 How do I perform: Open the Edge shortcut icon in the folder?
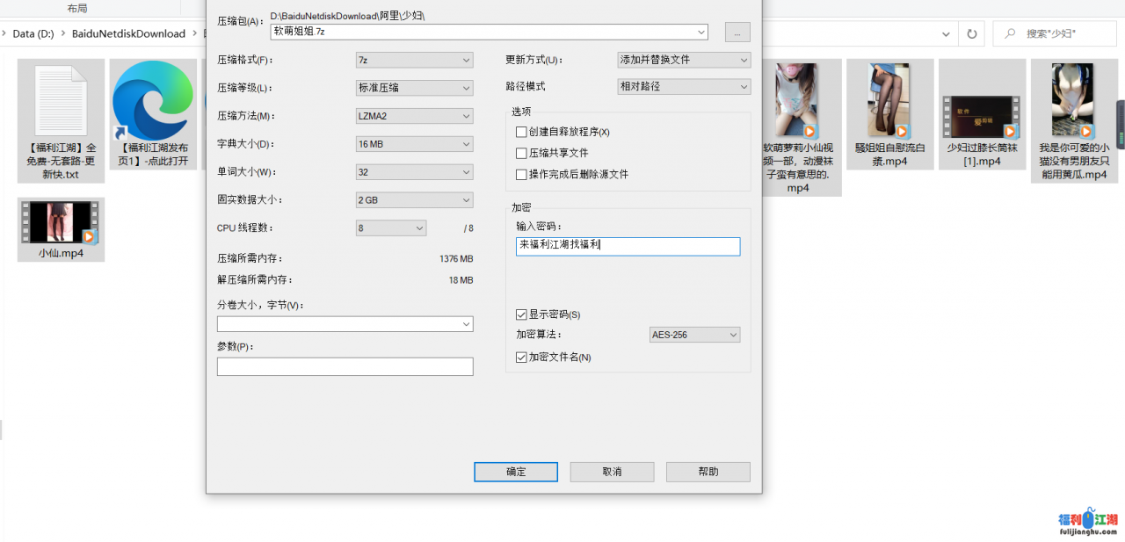click(153, 99)
